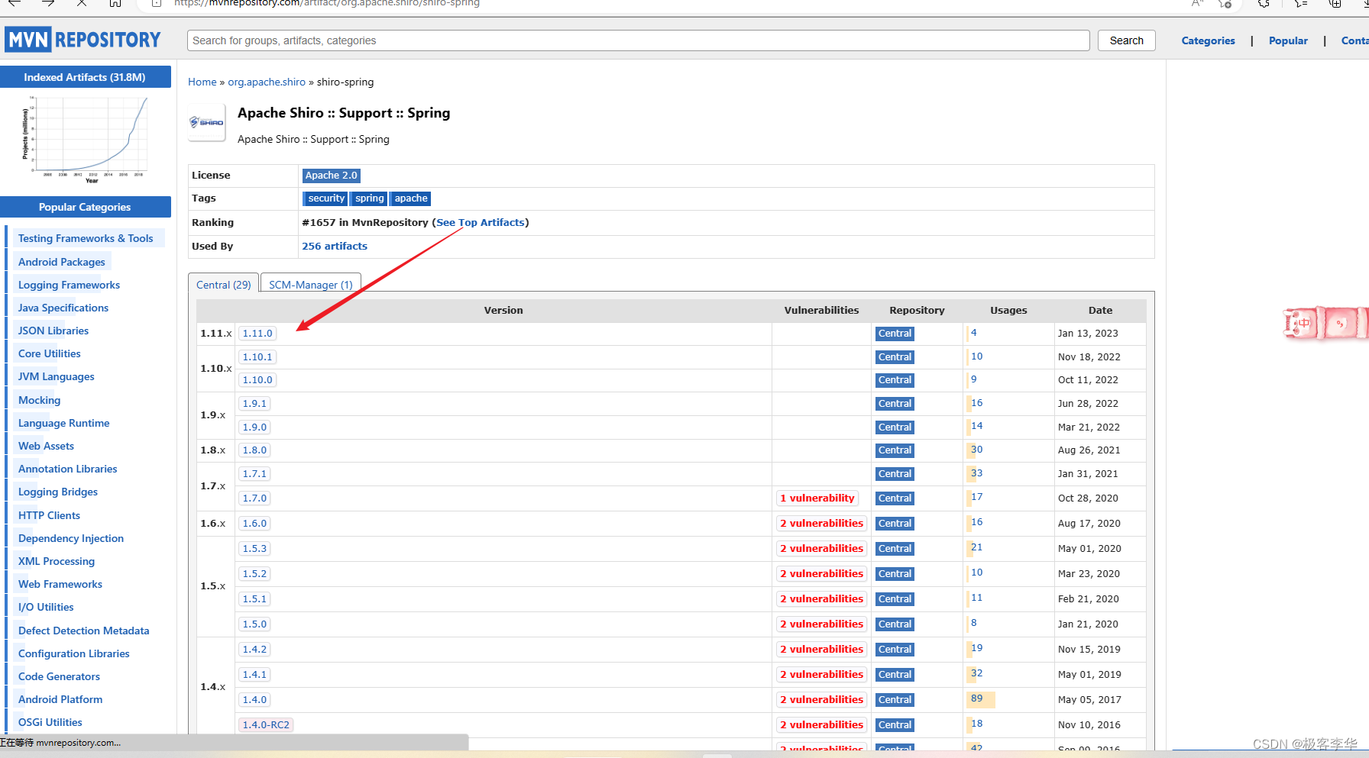
Task: Open version 1.4.1
Action: click(x=254, y=675)
